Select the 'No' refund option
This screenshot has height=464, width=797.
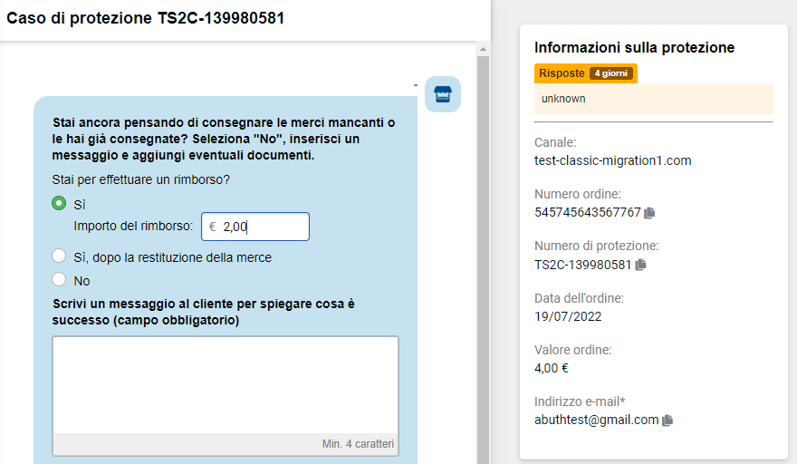point(59,279)
